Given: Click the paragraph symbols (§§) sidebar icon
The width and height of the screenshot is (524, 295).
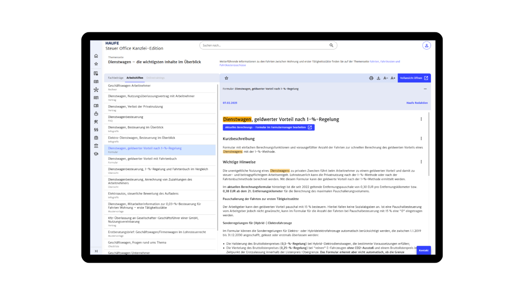Looking at the screenshot, I should click(x=96, y=130).
